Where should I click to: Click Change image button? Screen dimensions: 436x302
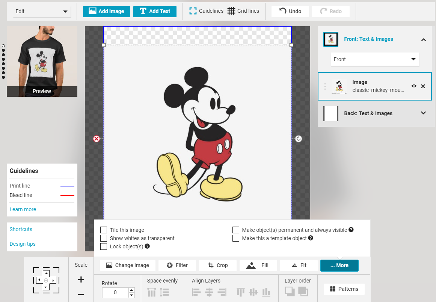point(128,265)
